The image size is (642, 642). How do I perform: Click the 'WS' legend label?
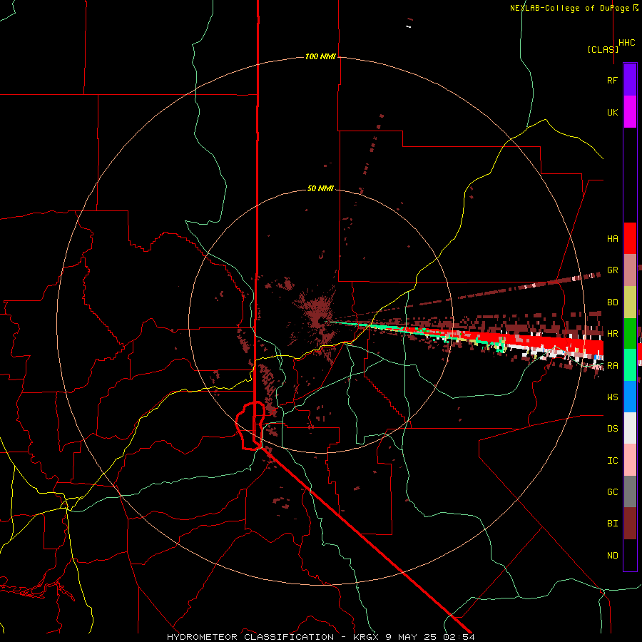pos(612,397)
